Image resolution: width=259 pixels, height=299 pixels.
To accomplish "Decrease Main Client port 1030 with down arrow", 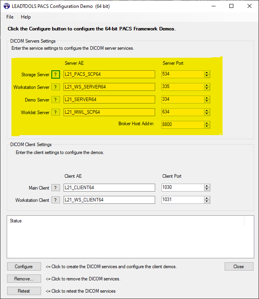I will (x=207, y=189).
